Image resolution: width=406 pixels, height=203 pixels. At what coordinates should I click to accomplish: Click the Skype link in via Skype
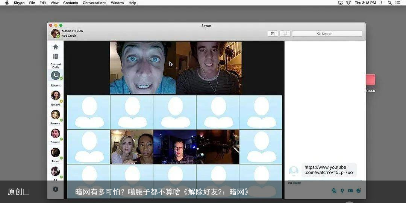coord(297,183)
